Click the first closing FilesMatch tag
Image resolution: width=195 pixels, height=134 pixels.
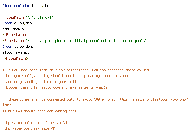[x=15, y=35]
